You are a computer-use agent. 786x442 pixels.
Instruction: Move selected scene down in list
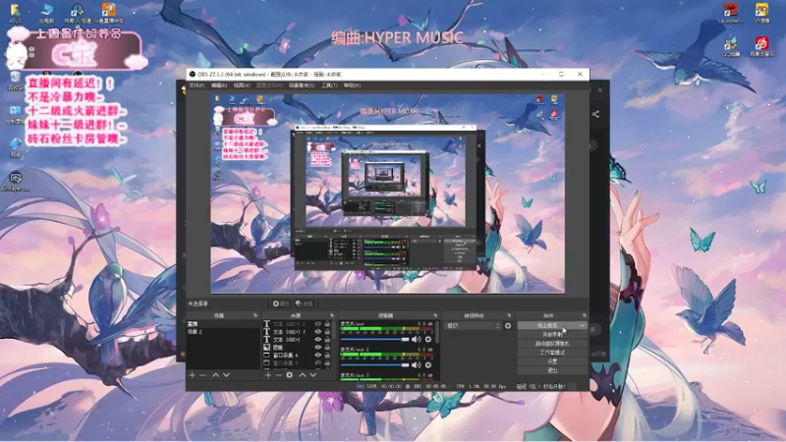tap(227, 375)
